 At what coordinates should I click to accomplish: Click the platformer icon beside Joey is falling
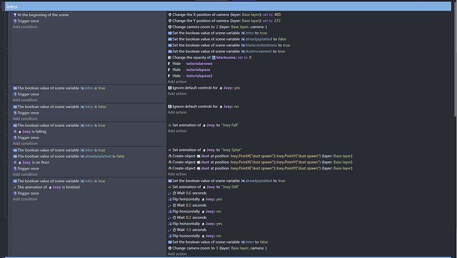[x=15, y=132]
